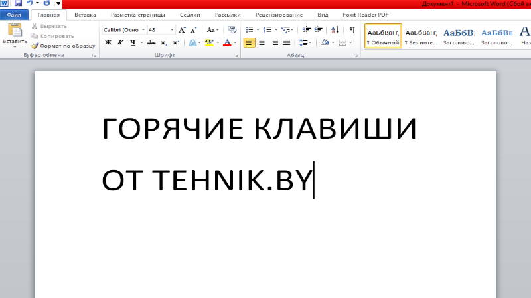Open the Aa change case menu
Viewport: 531px width, 298px height.
coord(212,30)
